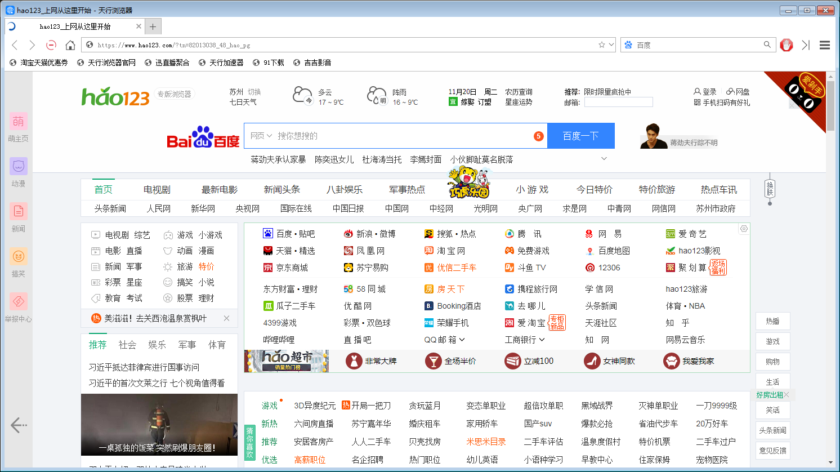This screenshot has width=840, height=472.
Task: Click the hao123 logo
Action: [115, 97]
